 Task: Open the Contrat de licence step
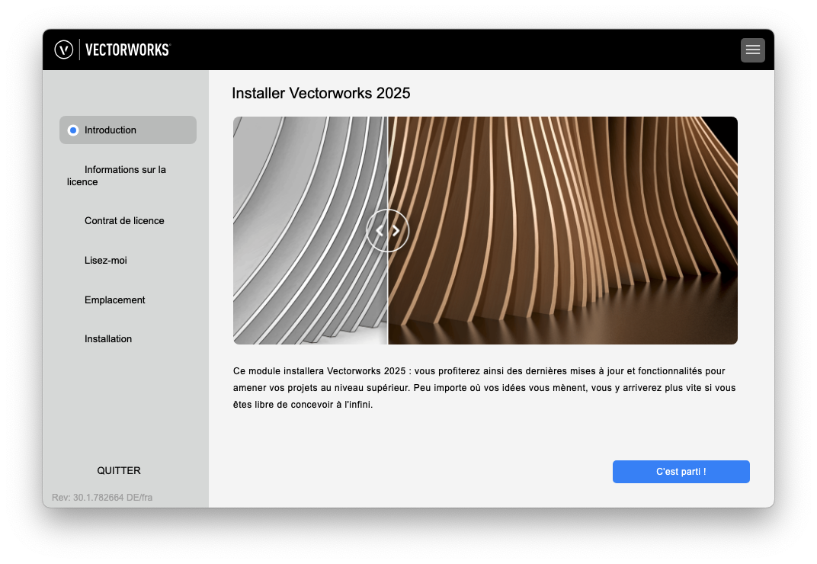[x=124, y=220]
